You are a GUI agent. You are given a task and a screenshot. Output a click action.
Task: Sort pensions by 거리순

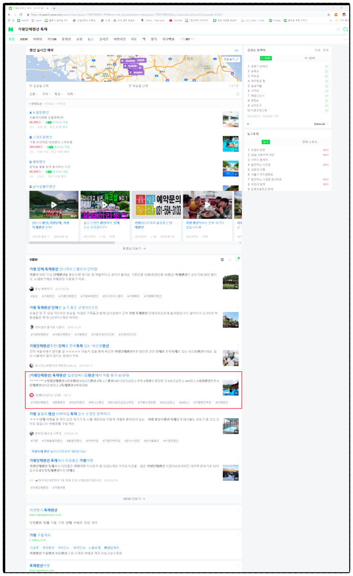(61, 104)
